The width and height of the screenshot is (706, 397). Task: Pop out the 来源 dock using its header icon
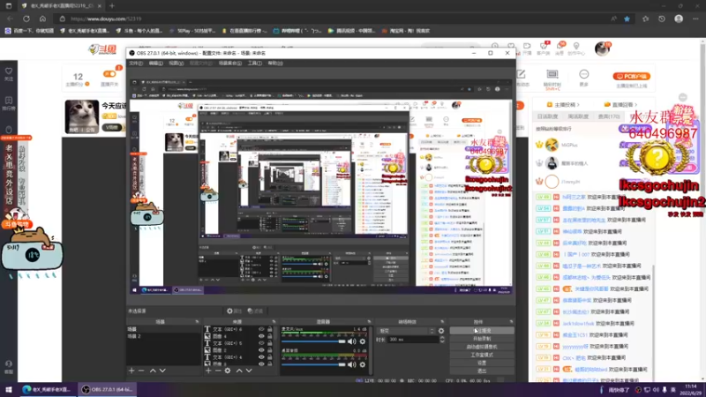pos(274,322)
